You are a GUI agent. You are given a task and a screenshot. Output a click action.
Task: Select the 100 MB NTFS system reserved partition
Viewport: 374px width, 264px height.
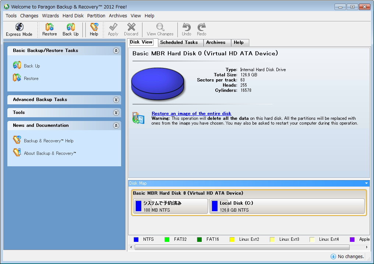point(170,206)
